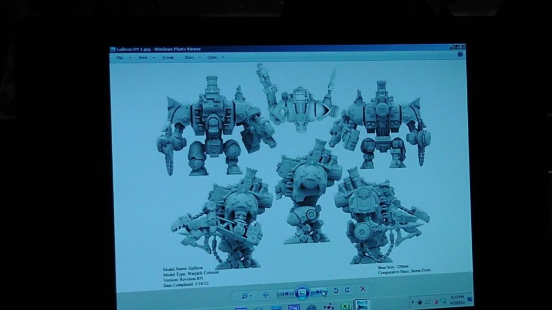Image resolution: width=552 pixels, height=310 pixels.
Task: Click the system tray clock
Action: (x=457, y=300)
